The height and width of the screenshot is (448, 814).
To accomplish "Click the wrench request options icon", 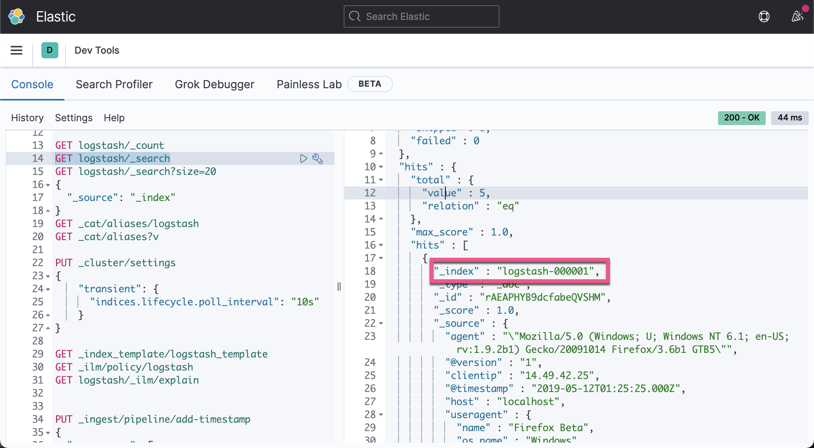I will 318,158.
